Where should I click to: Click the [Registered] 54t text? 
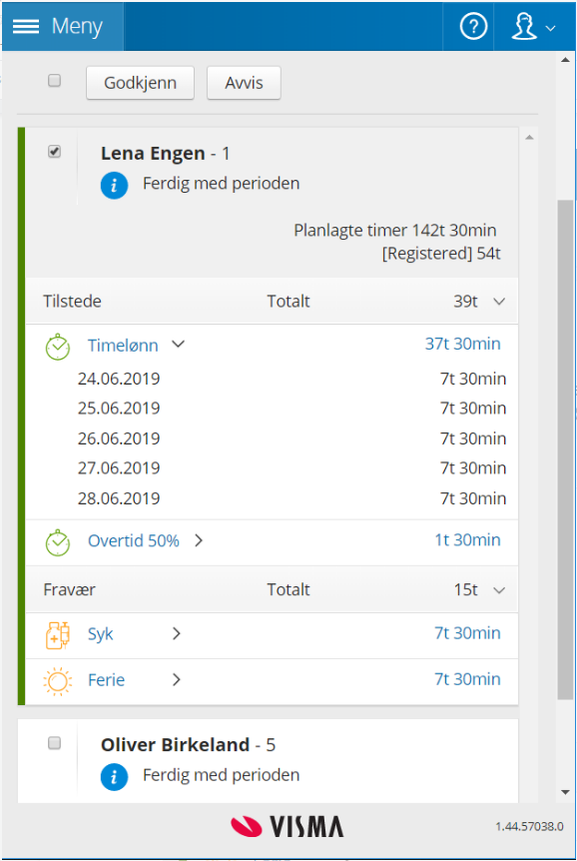pos(441,254)
